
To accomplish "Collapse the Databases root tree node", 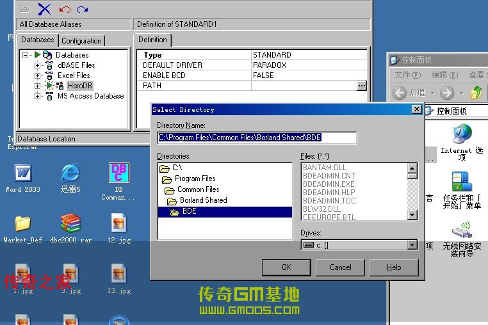I will (26, 55).
